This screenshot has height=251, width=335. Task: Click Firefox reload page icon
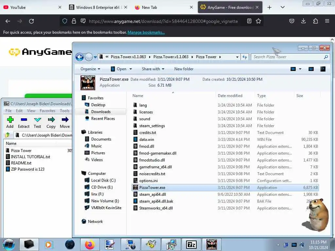pos(31,21)
